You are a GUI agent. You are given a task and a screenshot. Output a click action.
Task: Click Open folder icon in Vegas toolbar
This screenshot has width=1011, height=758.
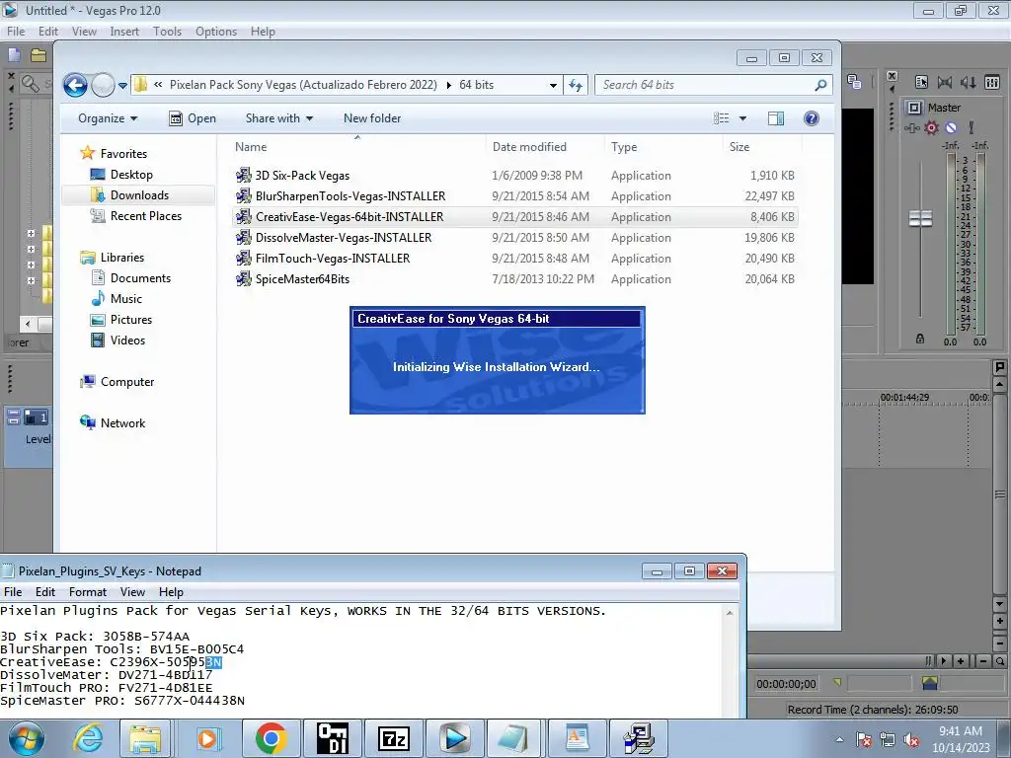click(x=39, y=55)
